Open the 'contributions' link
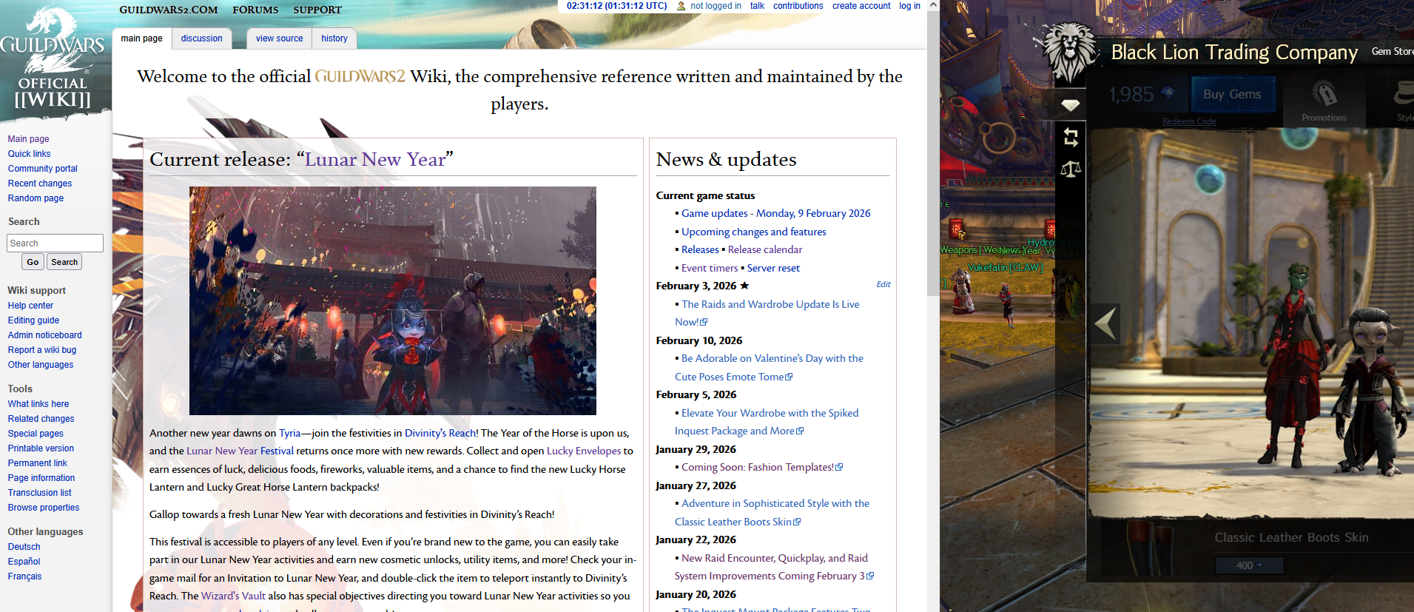Screen dimensions: 1414x612 798,6
